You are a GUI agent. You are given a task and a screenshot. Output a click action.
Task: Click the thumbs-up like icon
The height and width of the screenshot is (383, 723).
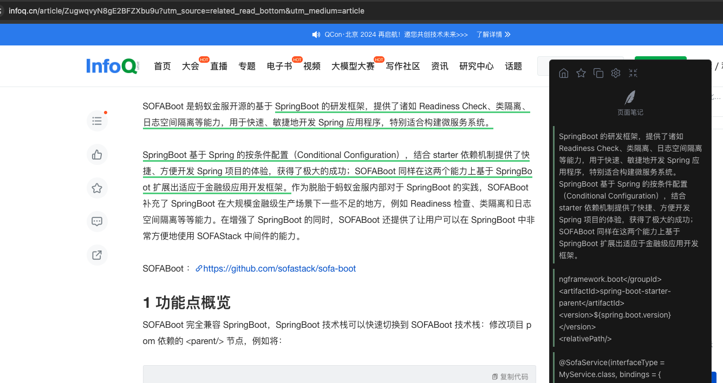tap(97, 155)
